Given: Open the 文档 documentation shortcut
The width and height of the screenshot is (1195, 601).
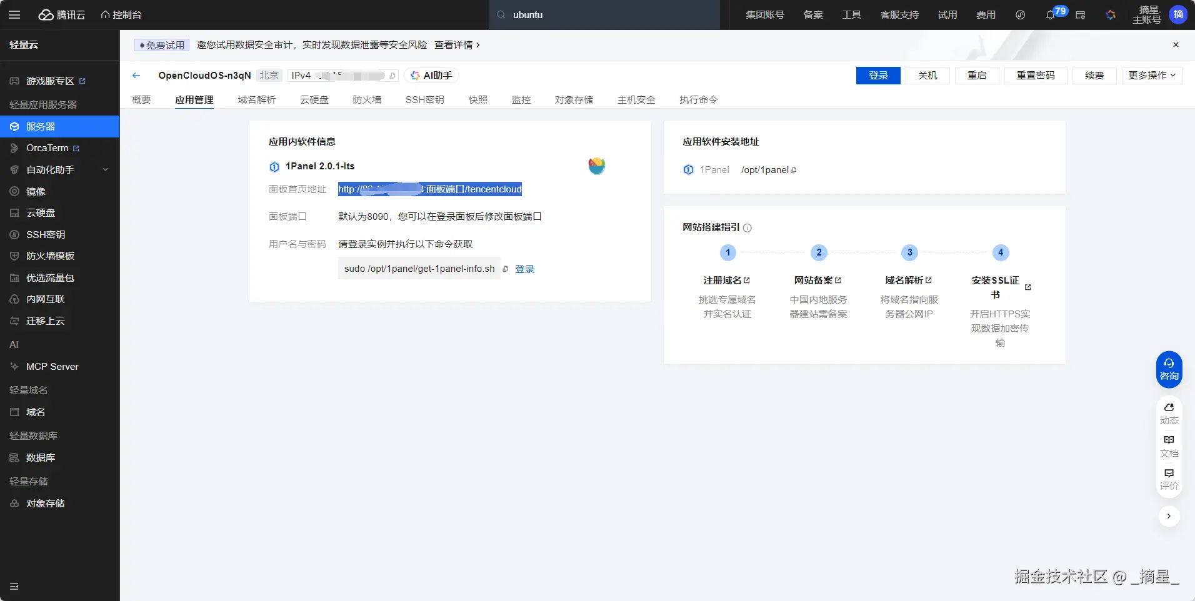Looking at the screenshot, I should click(1169, 446).
